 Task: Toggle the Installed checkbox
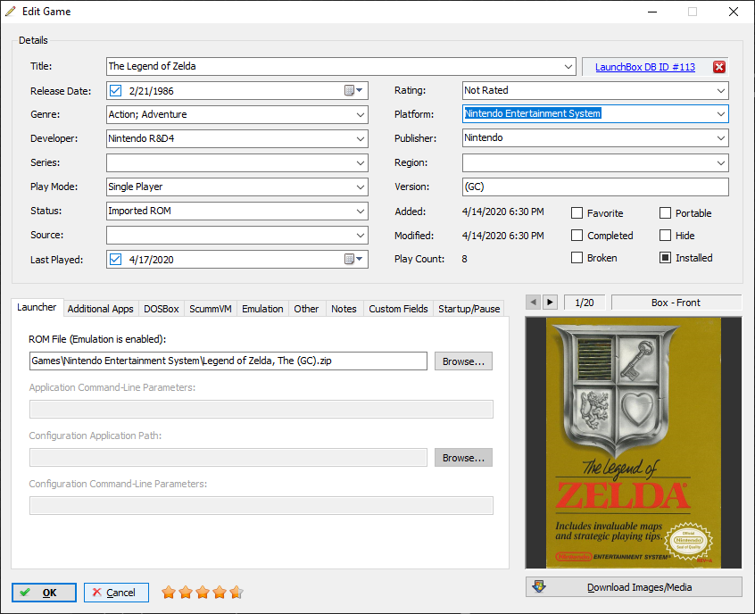tap(665, 258)
